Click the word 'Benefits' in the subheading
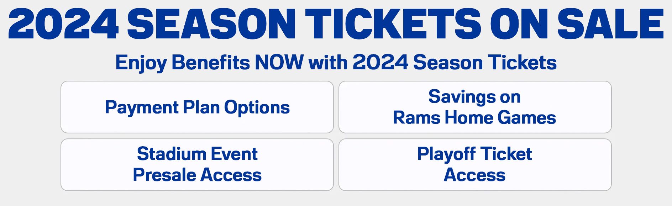Viewport: 672px width, 206px height. coord(211,62)
